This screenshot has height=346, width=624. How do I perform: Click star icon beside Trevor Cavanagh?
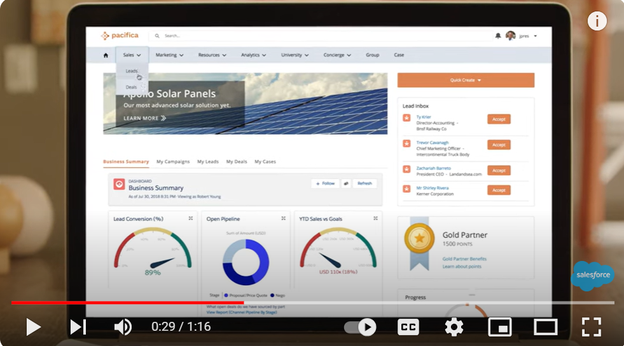(406, 143)
